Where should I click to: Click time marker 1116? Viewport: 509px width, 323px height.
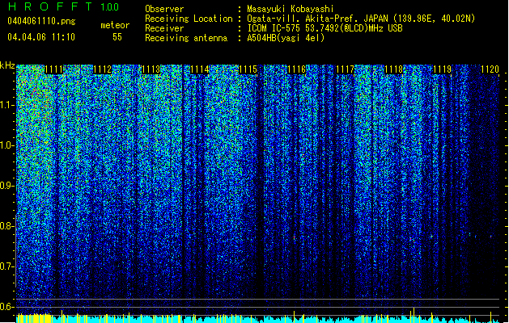[297, 69]
